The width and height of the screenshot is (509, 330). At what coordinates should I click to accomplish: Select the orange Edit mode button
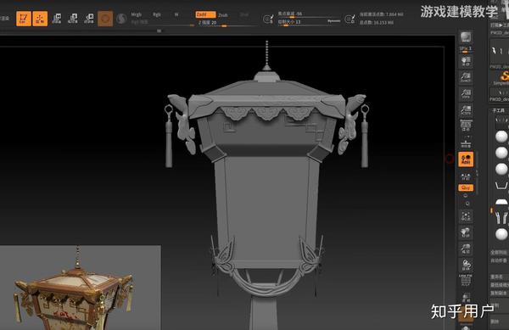pyautogui.click(x=24, y=19)
